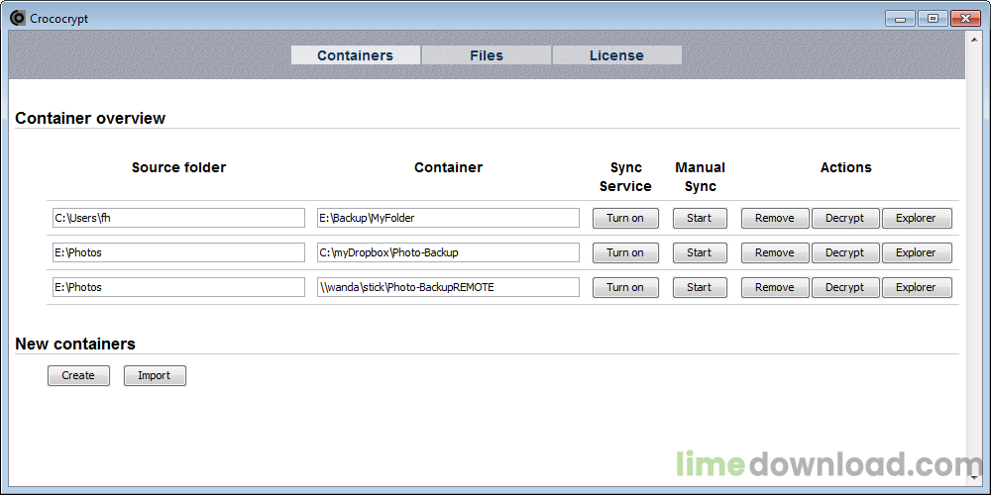991x495 pixels.
Task: Decrypt the C:\myDropbox\Photo-Backup container
Action: pyautogui.click(x=845, y=252)
